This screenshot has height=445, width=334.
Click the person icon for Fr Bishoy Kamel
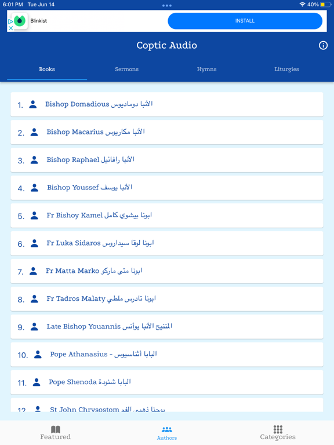34,216
